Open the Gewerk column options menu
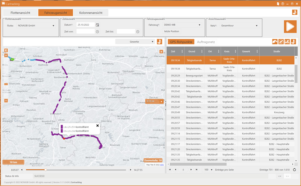This screenshot has width=301, height=186. [x=257, y=51]
